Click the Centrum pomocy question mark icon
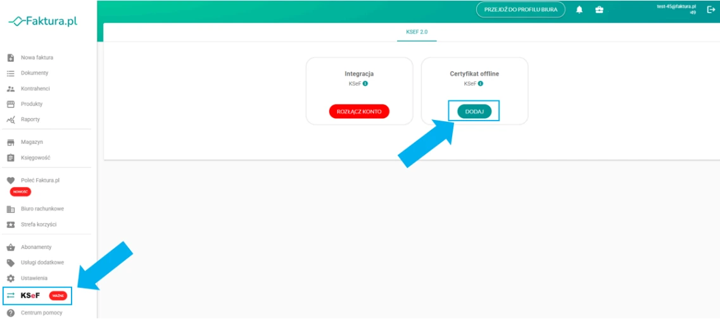The width and height of the screenshot is (720, 324). click(x=11, y=313)
